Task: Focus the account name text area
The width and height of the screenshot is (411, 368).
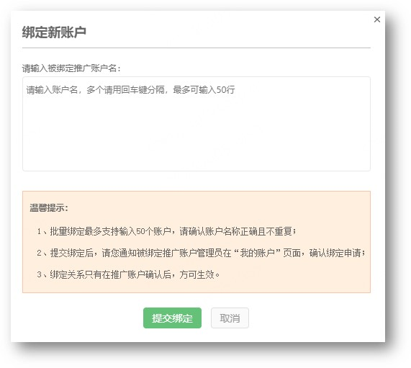Action: click(x=197, y=124)
